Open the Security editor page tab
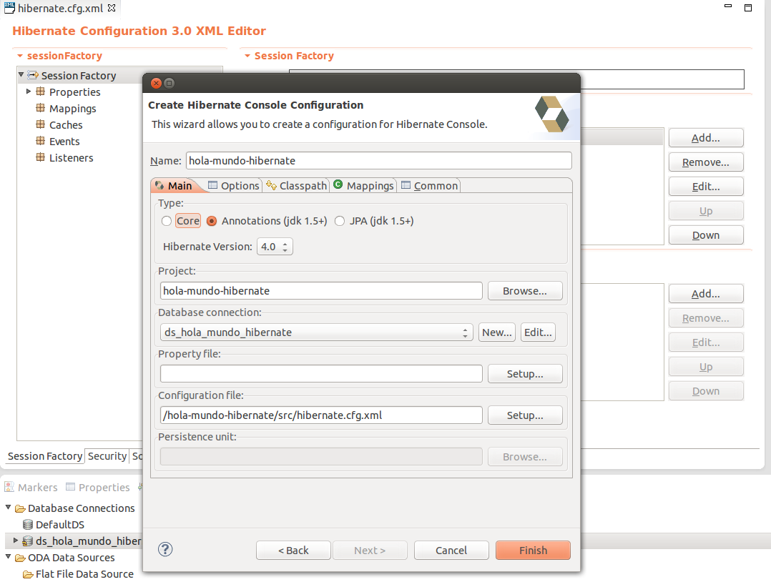 (x=107, y=456)
